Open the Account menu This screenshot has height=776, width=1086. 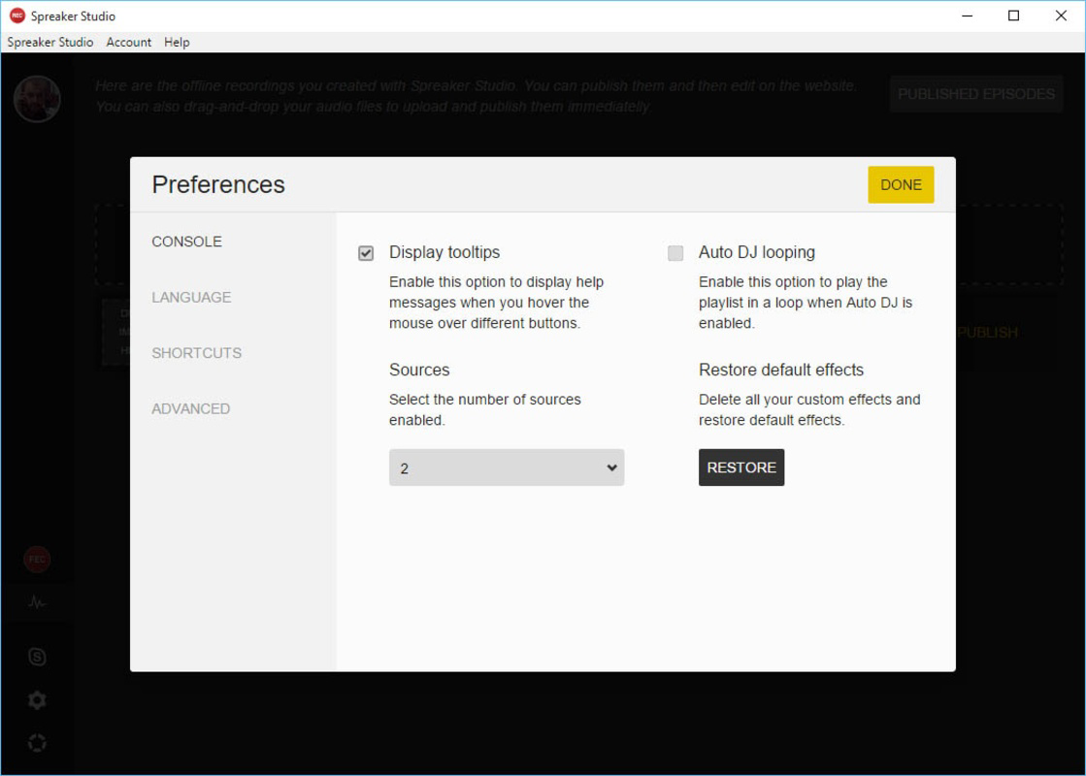[x=128, y=42]
